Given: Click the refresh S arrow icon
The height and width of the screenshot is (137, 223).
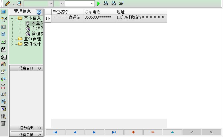Looking at the screenshot, I should pyautogui.click(x=121, y=3).
